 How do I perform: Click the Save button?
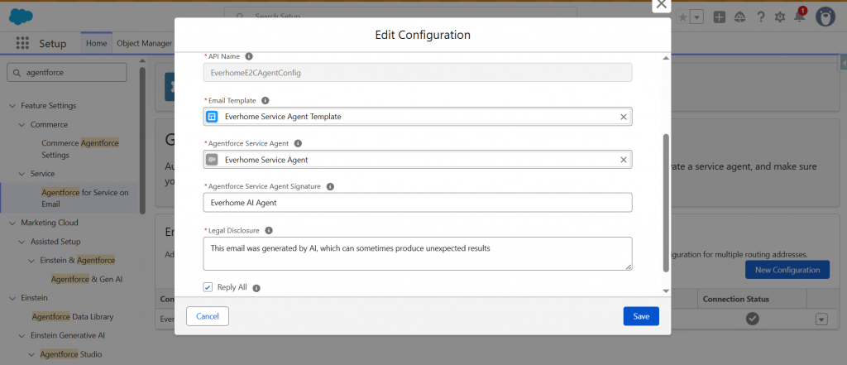pyautogui.click(x=641, y=316)
